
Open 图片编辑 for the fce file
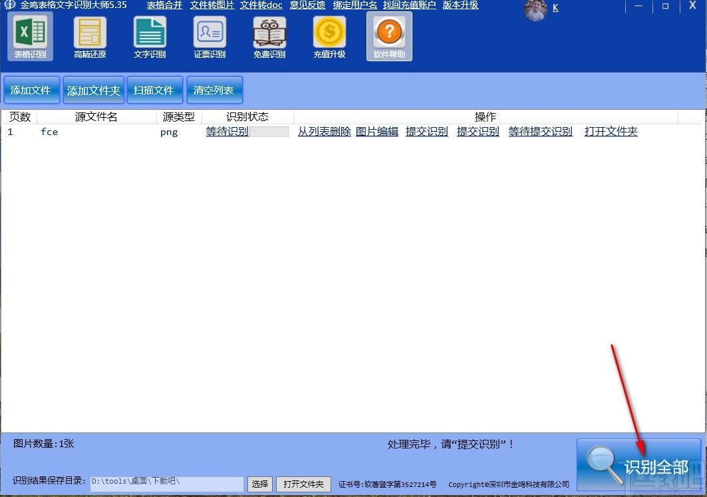pyautogui.click(x=376, y=131)
